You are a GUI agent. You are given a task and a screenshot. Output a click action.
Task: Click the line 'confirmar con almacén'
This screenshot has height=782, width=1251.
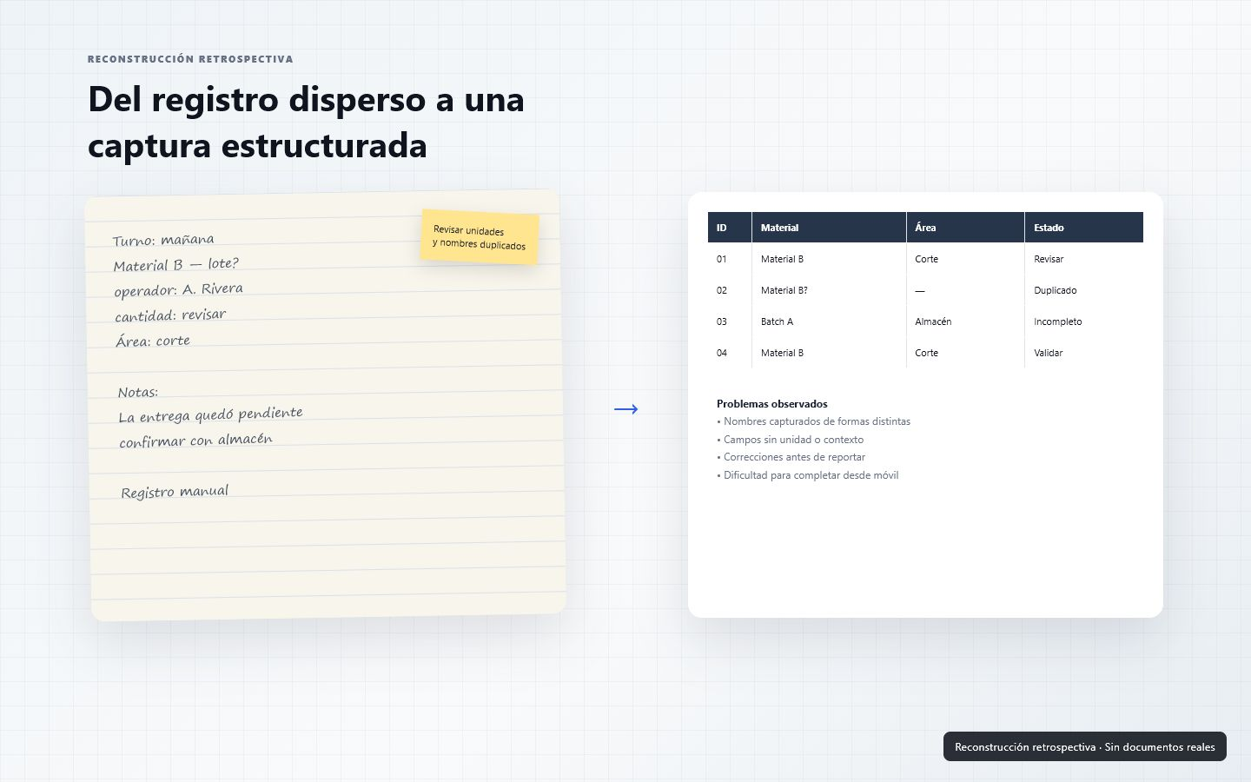196,441
